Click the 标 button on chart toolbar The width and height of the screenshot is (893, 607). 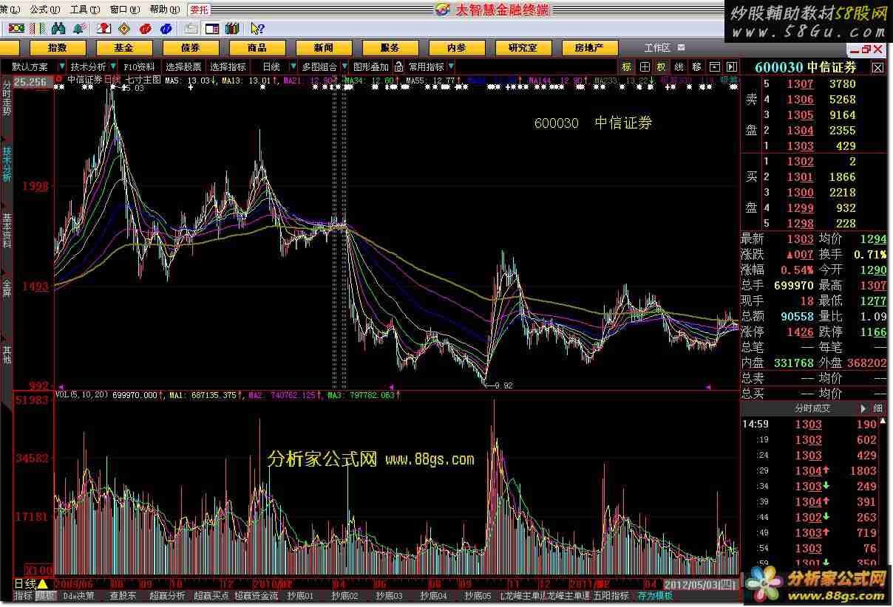click(627, 66)
